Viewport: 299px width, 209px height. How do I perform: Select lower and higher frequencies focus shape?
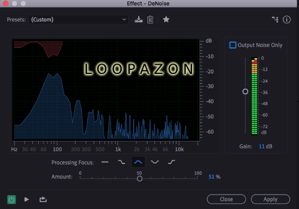pos(155,162)
